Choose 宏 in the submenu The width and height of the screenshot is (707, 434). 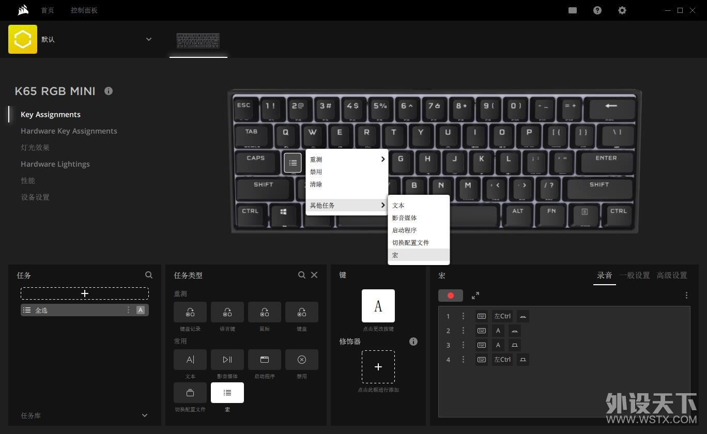coord(419,255)
